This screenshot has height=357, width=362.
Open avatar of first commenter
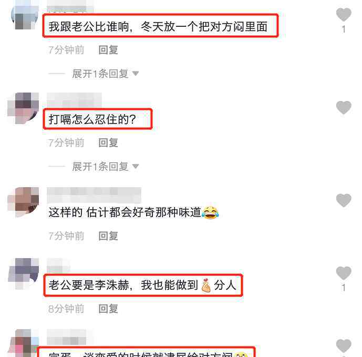25,16
